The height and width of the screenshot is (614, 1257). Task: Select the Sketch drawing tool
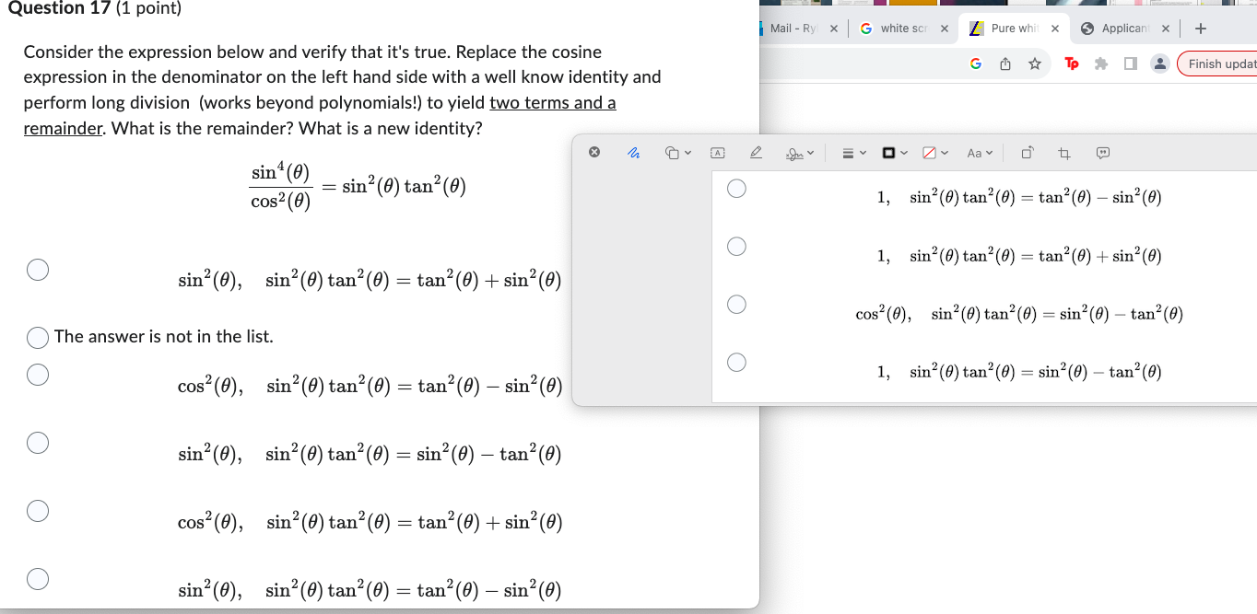coord(633,152)
